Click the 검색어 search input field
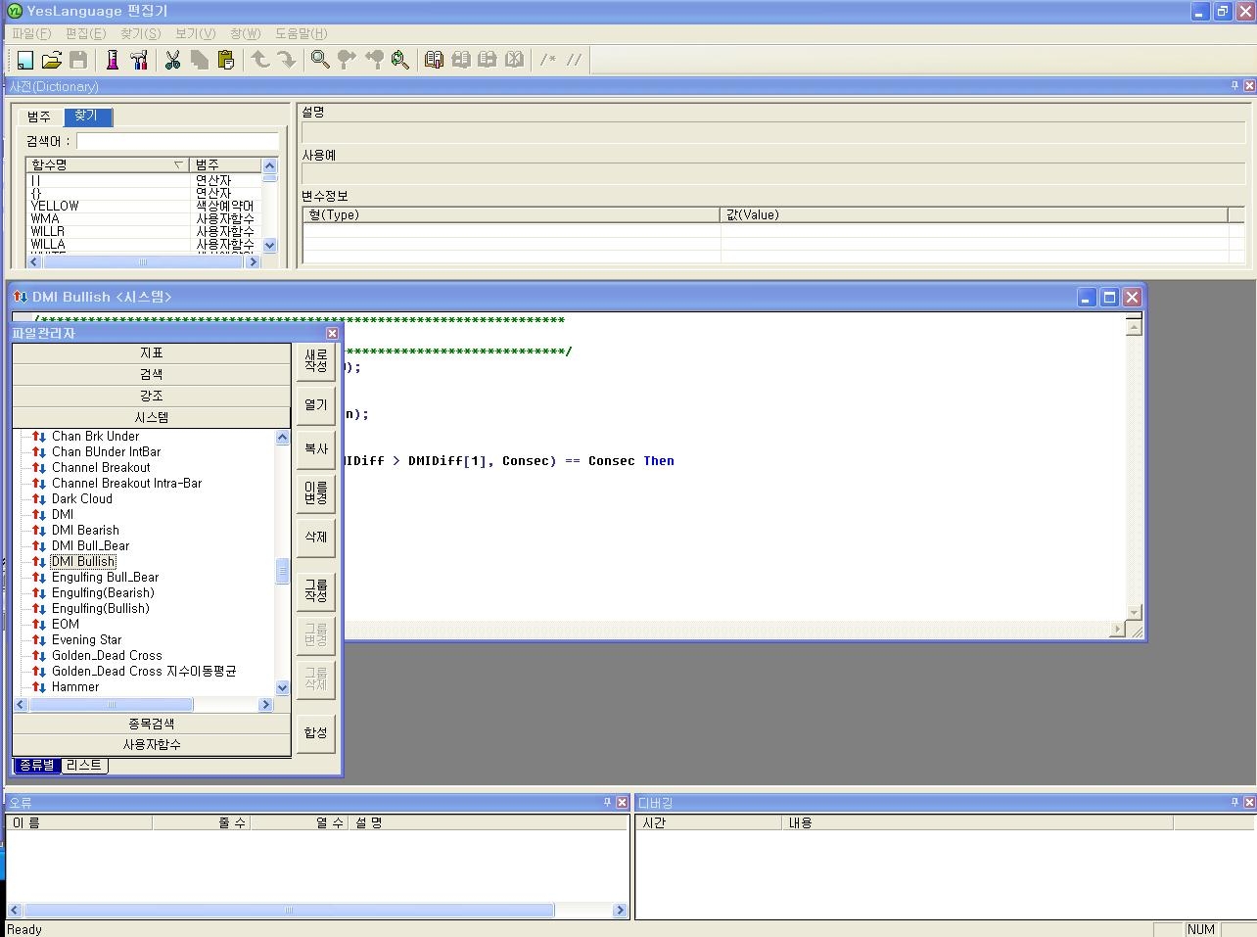This screenshot has width=1257, height=937. [177, 141]
